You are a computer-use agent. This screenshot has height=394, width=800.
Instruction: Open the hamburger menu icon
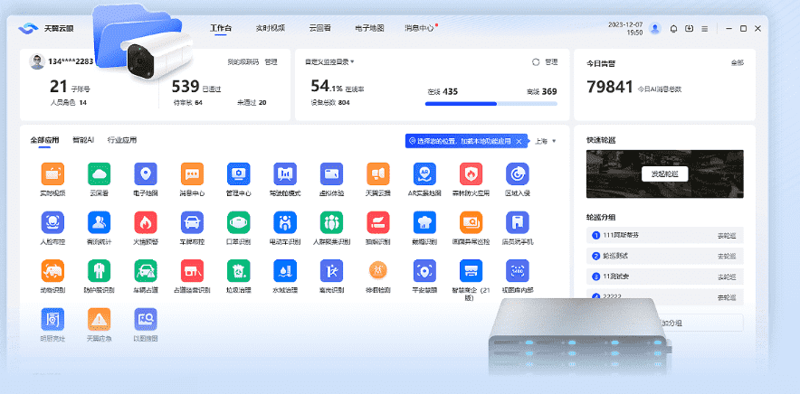click(705, 29)
